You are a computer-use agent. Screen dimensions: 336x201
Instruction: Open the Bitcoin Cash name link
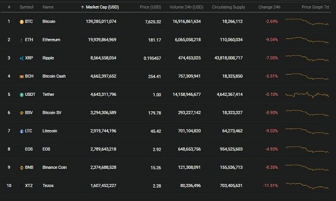[54, 76]
